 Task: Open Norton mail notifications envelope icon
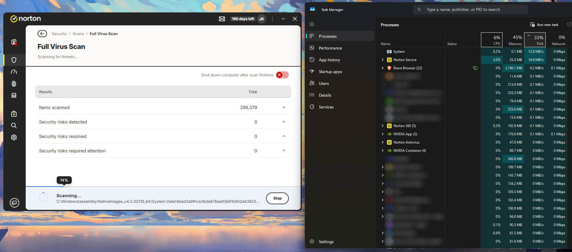tap(222, 19)
